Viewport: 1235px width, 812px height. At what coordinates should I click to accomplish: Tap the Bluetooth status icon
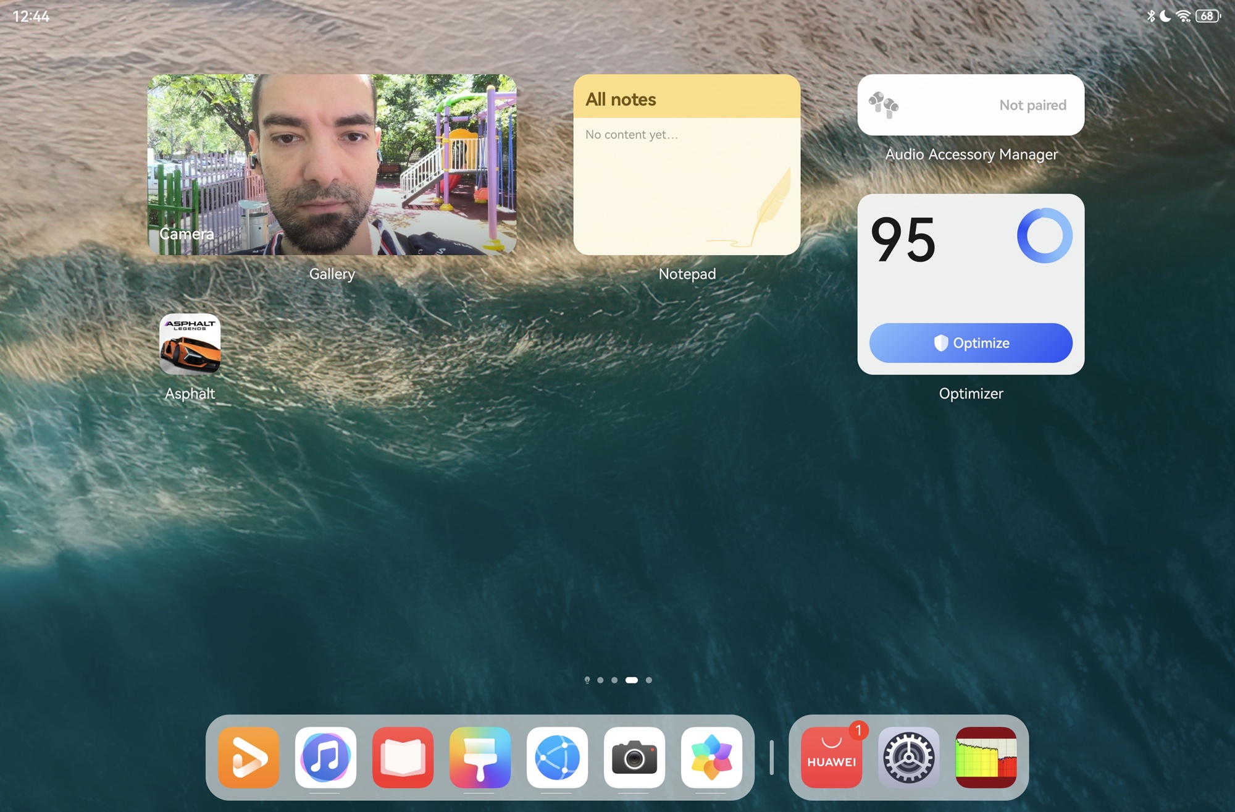click(x=1151, y=16)
